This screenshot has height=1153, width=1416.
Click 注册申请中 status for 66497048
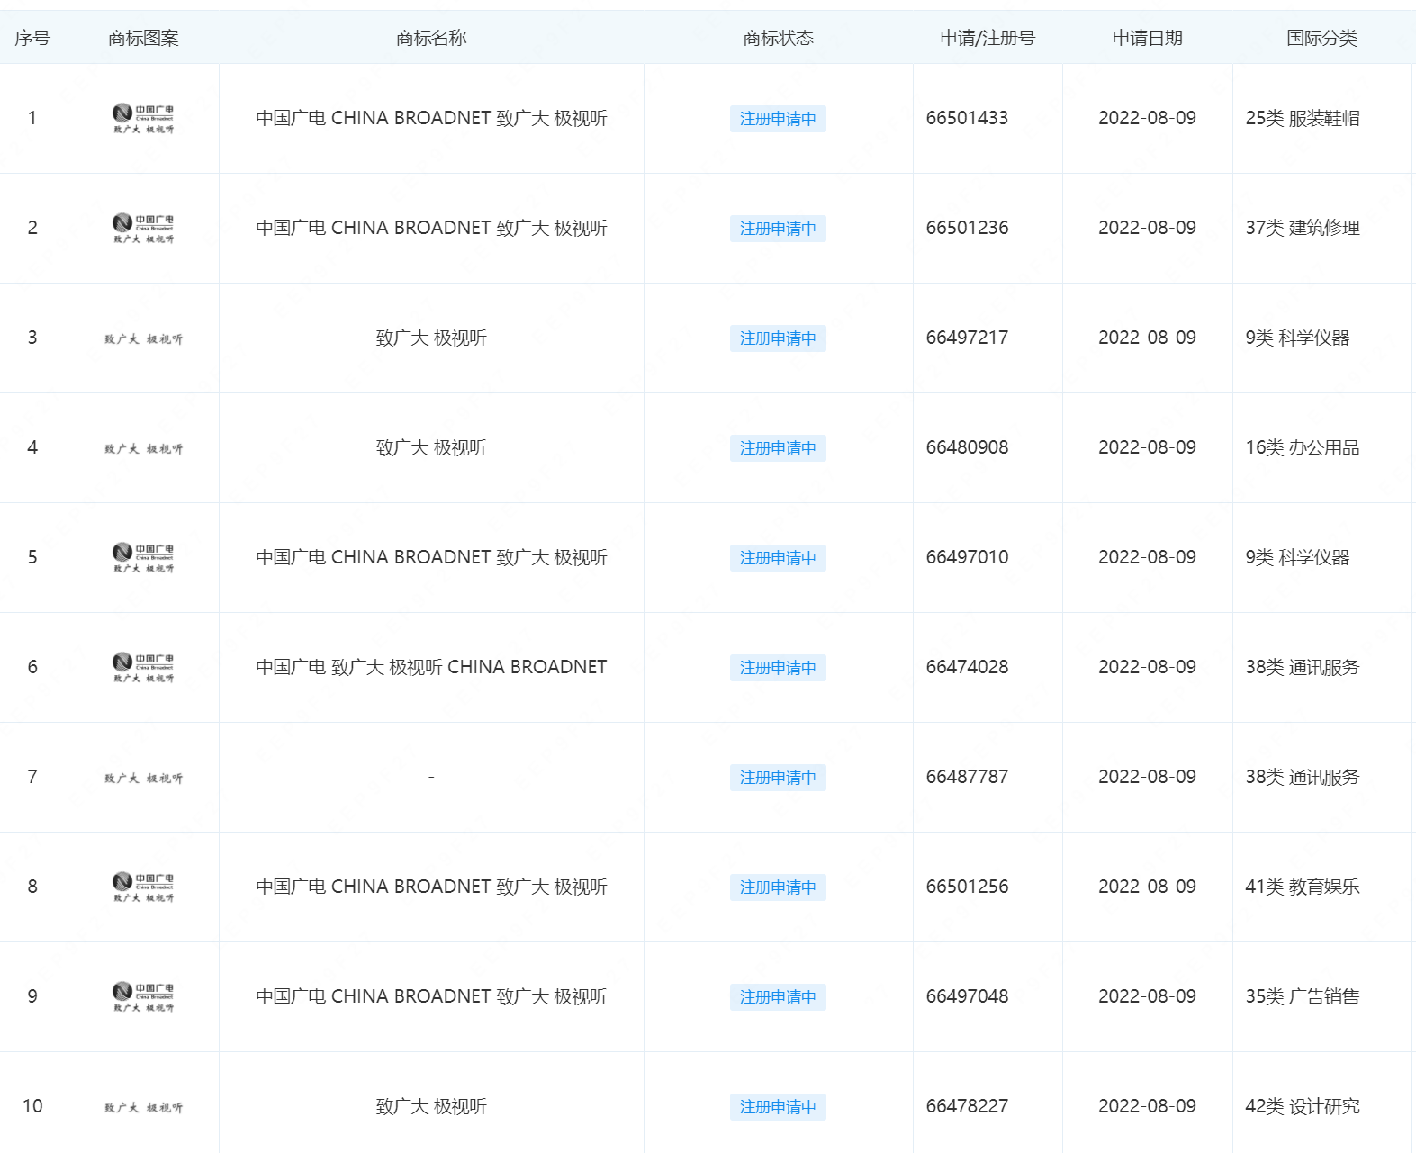778,997
